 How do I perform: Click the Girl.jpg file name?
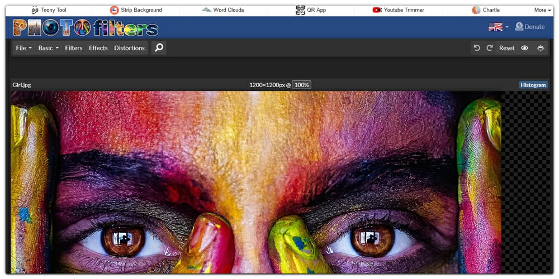[22, 85]
